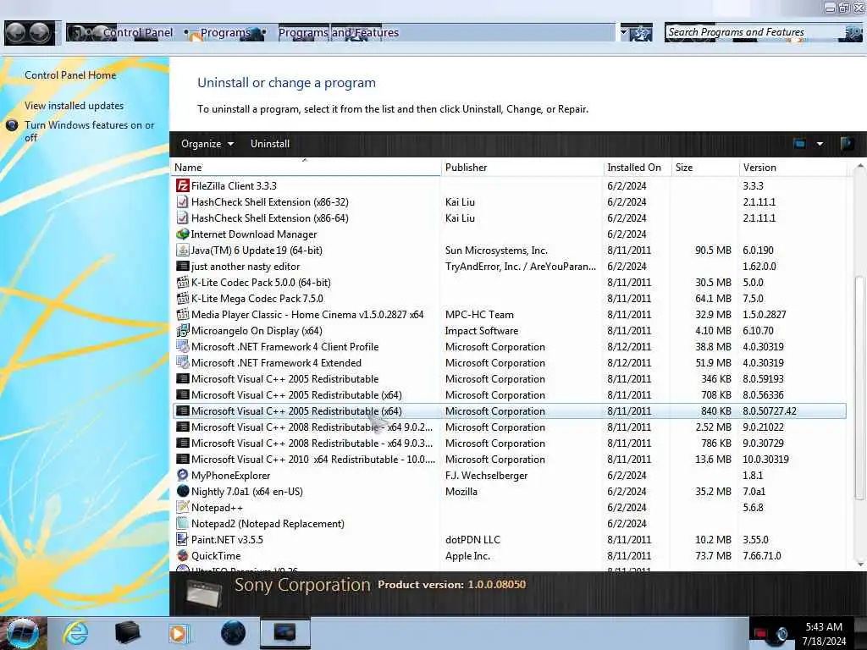
Task: Click the Uninstall toolbar button
Action: tap(270, 144)
